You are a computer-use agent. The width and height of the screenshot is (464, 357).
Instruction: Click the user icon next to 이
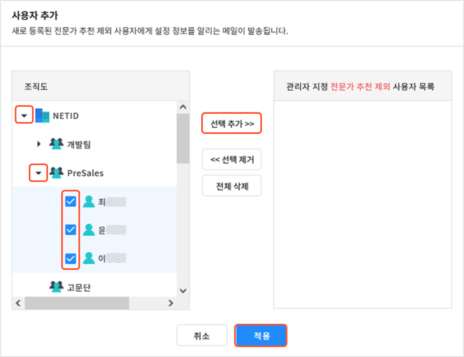click(x=88, y=258)
